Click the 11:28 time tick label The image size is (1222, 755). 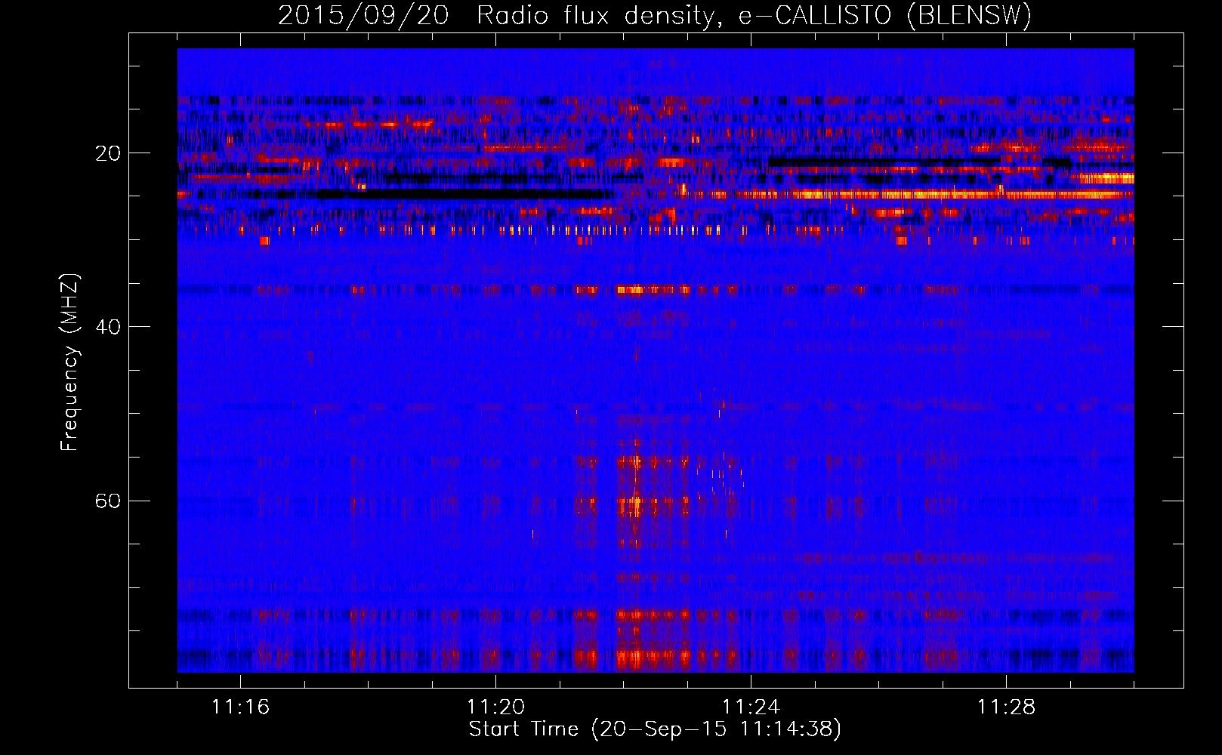[x=1006, y=707]
